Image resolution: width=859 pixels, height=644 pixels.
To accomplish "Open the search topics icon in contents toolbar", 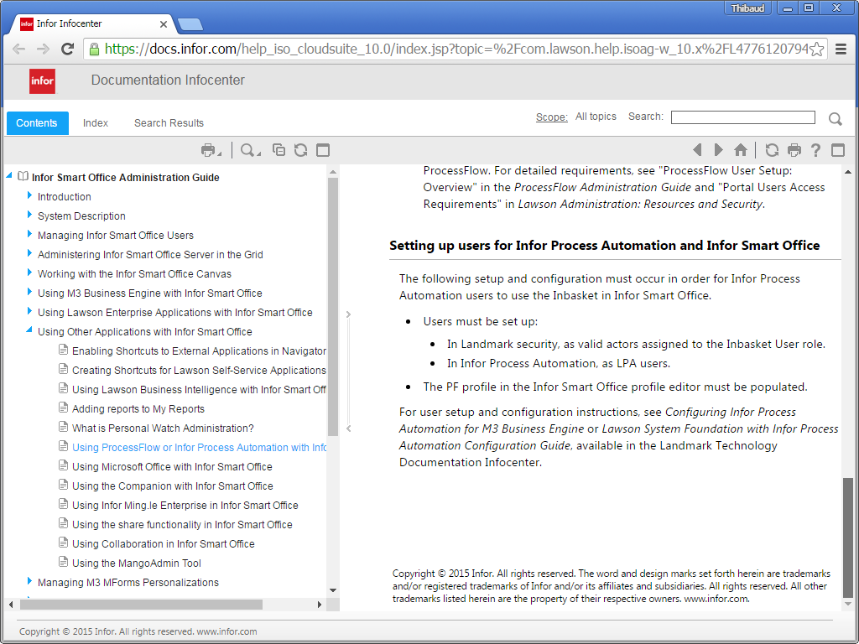I will pyautogui.click(x=248, y=150).
